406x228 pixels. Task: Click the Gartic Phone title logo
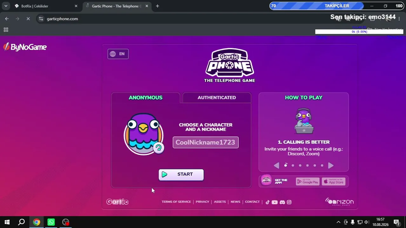coord(230,65)
